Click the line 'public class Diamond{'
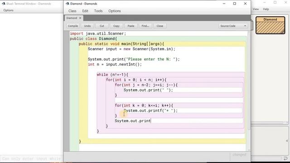This screenshot has height=163, width=290. pos(93,38)
